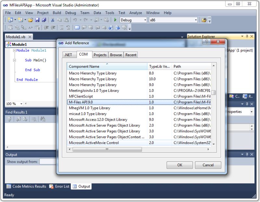Open the New Project dropdown arrow
The image size is (260, 202).
15,20
